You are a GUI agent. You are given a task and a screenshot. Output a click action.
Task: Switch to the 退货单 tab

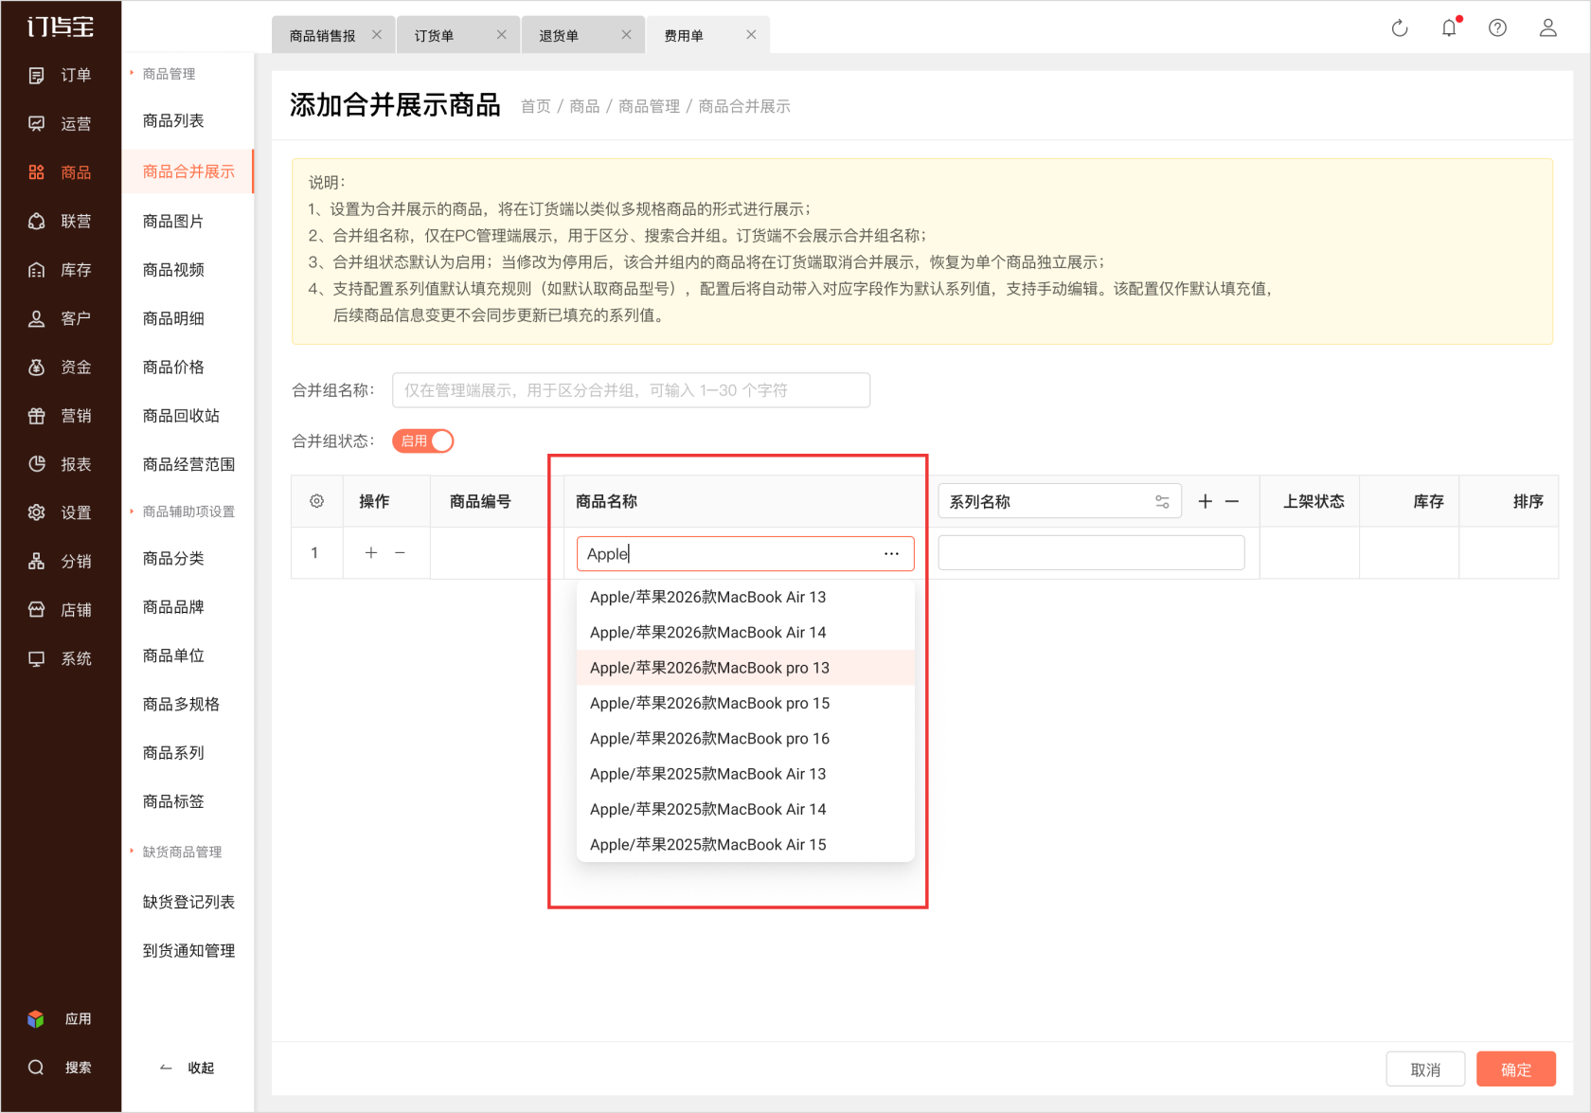(560, 36)
